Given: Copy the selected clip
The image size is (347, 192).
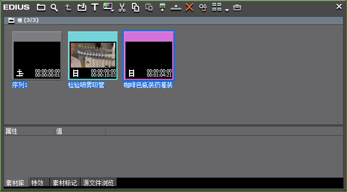Looking at the screenshot, I should click(x=136, y=7).
